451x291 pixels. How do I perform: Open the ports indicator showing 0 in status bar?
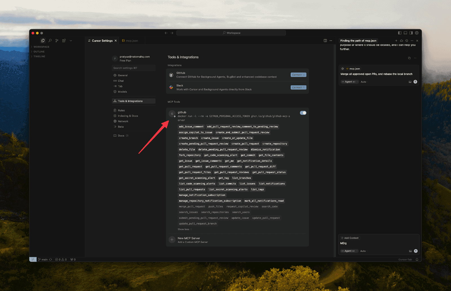tap(73, 259)
